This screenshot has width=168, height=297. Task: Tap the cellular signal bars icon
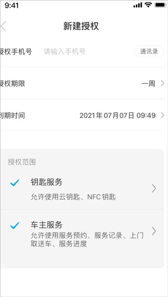(x=138, y=5)
